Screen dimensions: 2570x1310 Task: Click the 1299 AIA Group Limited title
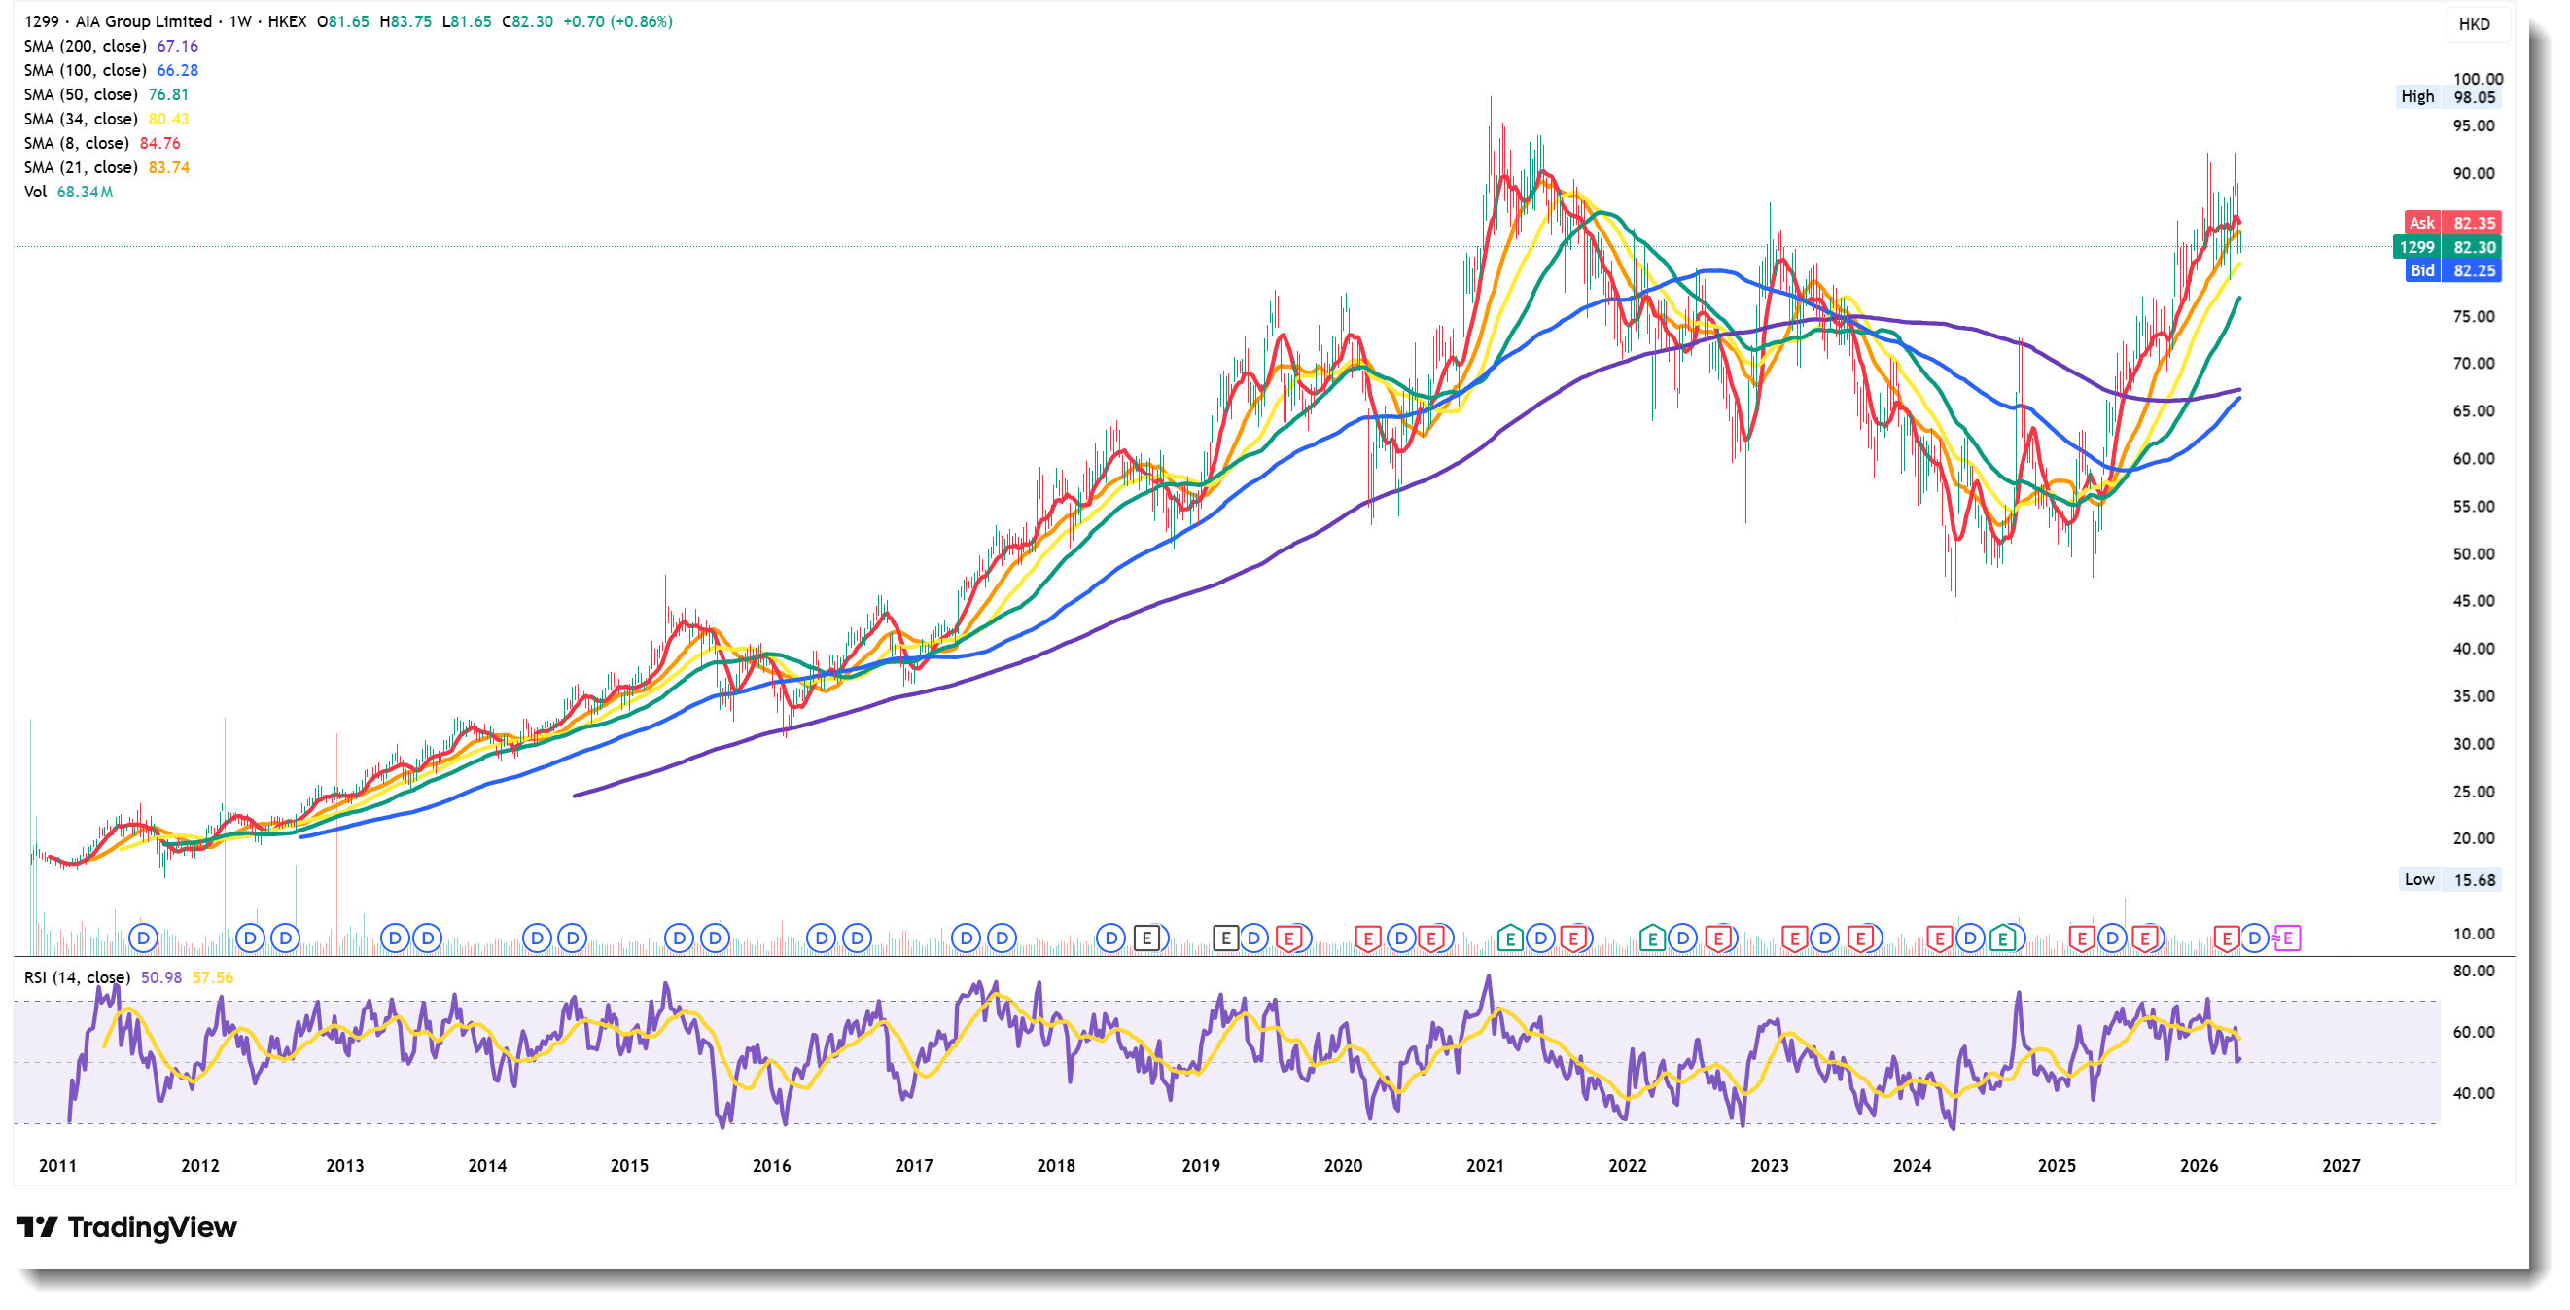tap(118, 21)
